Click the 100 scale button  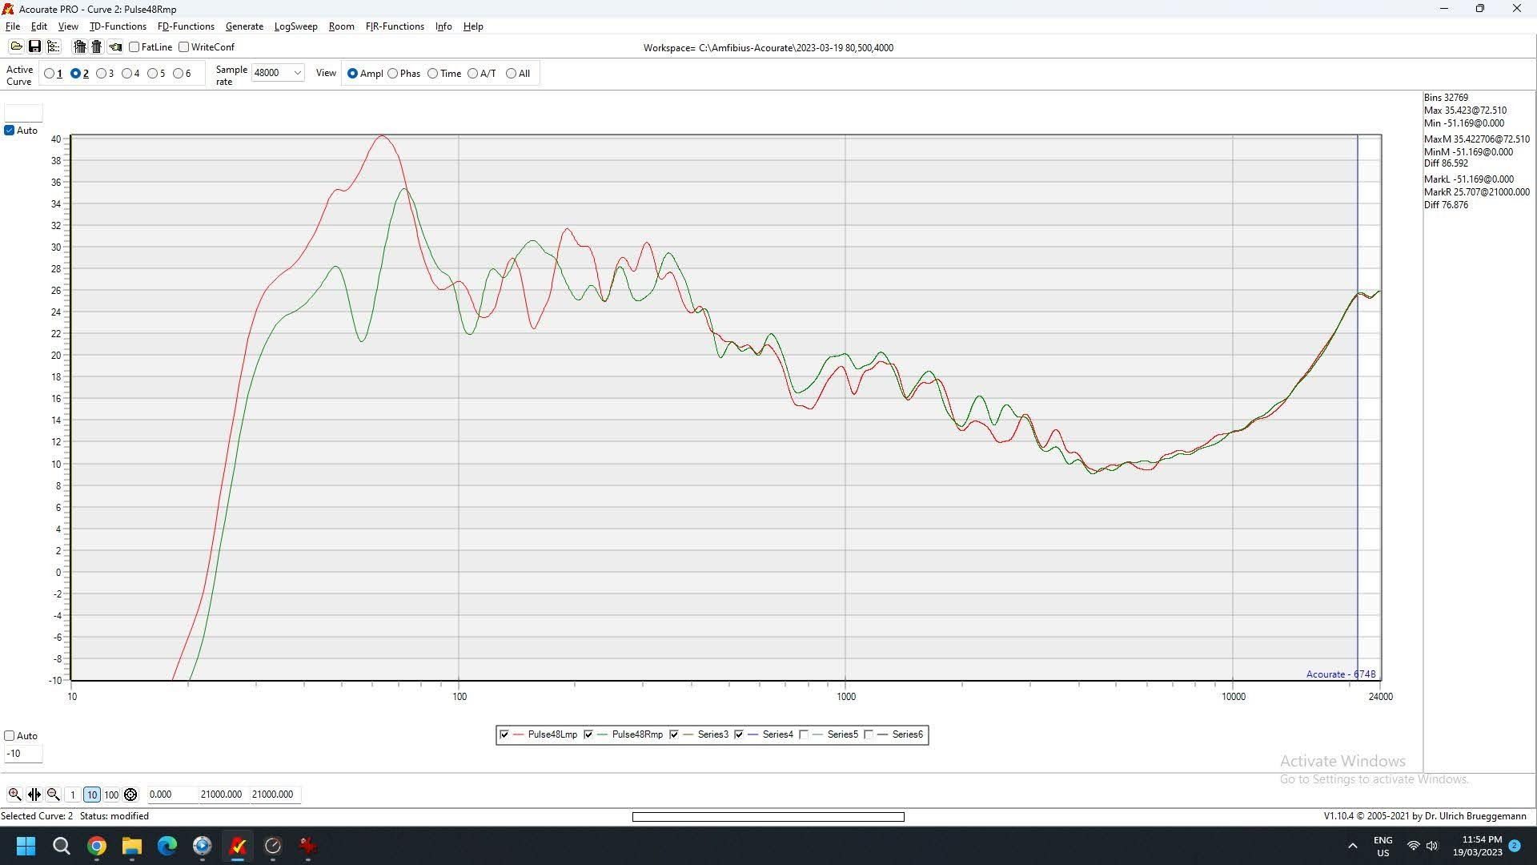pyautogui.click(x=111, y=795)
